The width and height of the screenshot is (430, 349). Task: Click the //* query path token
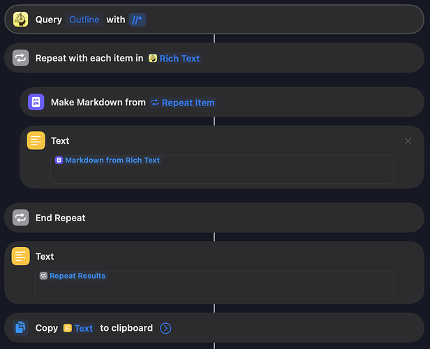(138, 20)
